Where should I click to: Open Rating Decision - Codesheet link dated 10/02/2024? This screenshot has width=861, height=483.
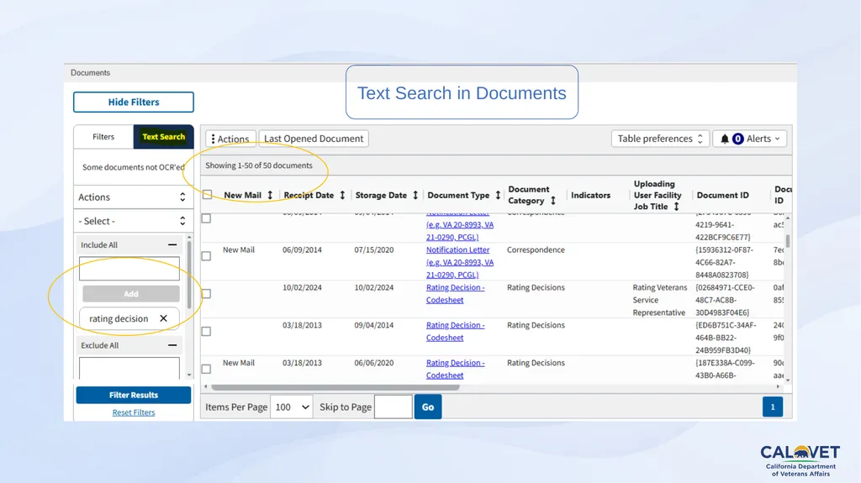[x=455, y=294]
